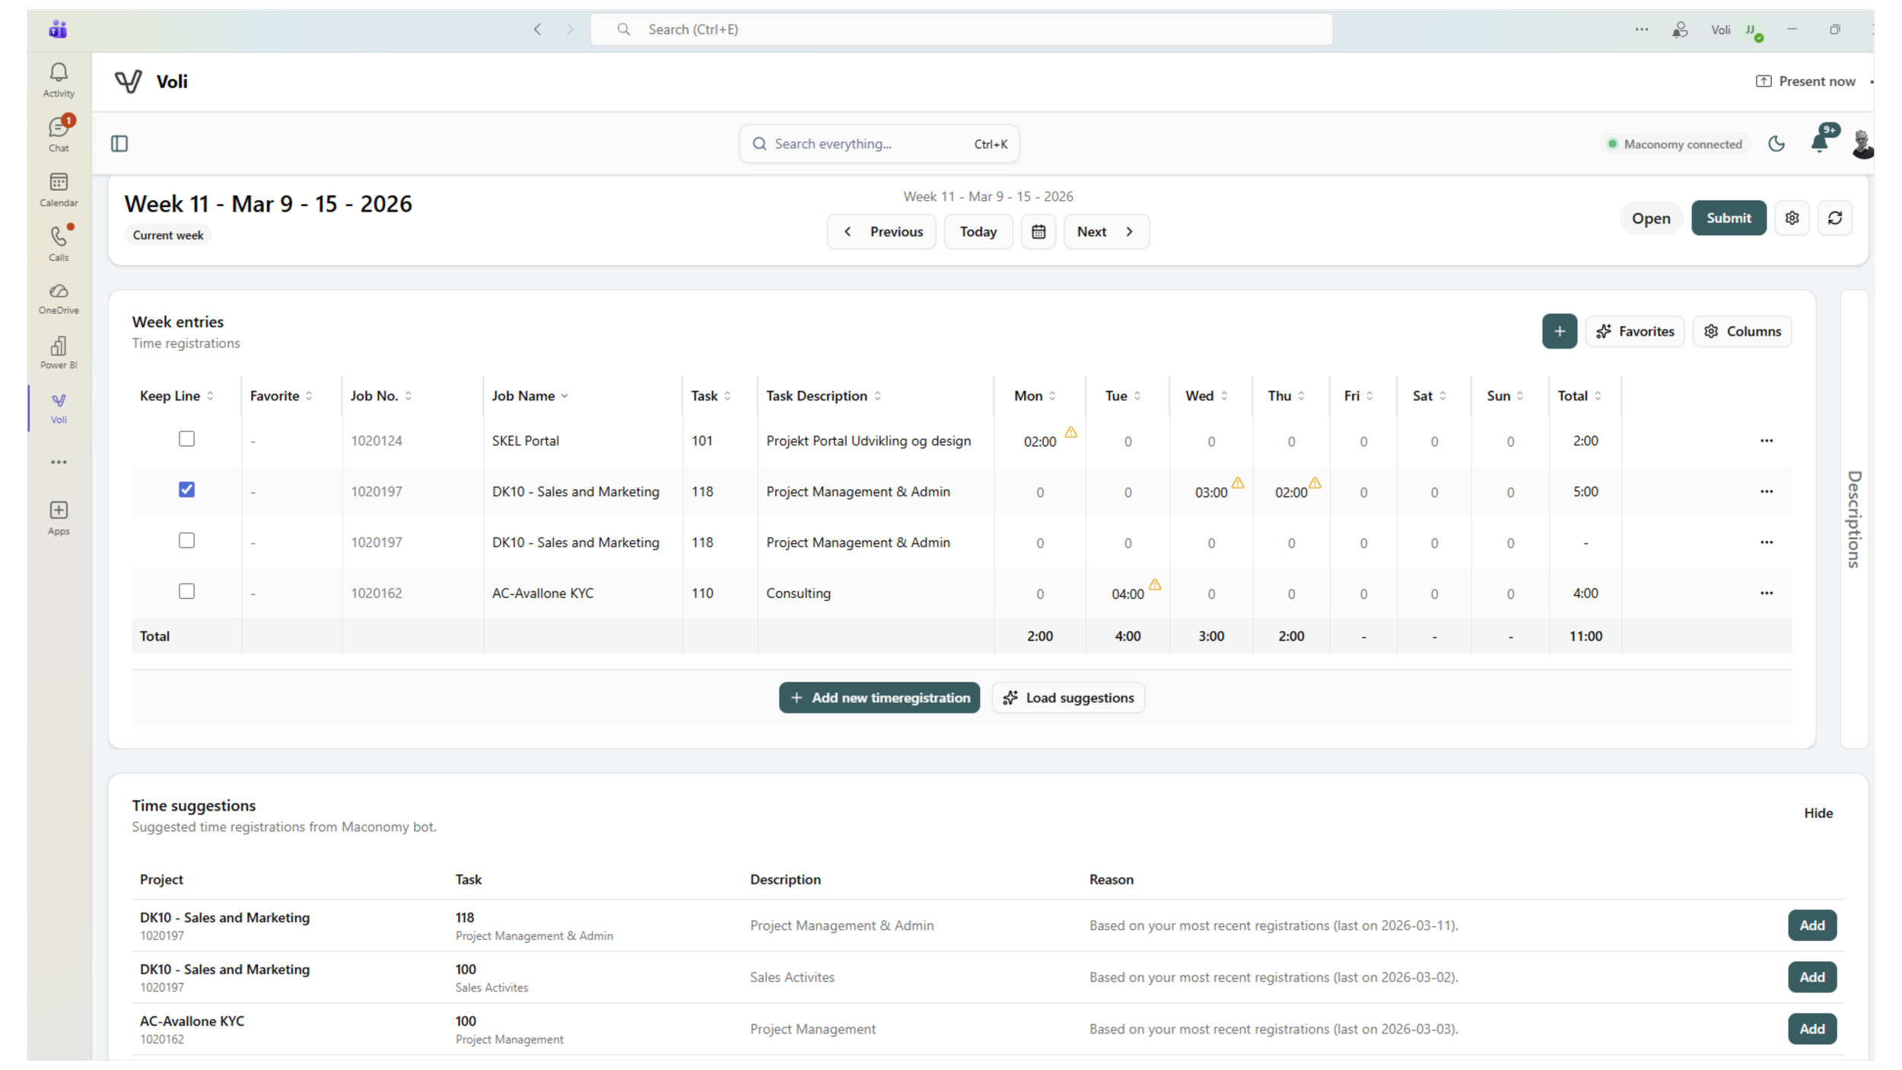
Task: Expand the Descriptions side panel
Action: click(1853, 519)
